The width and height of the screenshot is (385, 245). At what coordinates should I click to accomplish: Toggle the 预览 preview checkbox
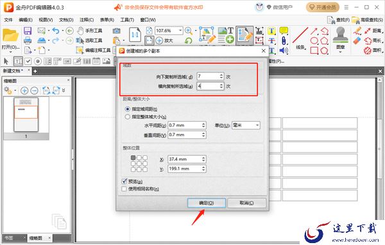[124, 182]
